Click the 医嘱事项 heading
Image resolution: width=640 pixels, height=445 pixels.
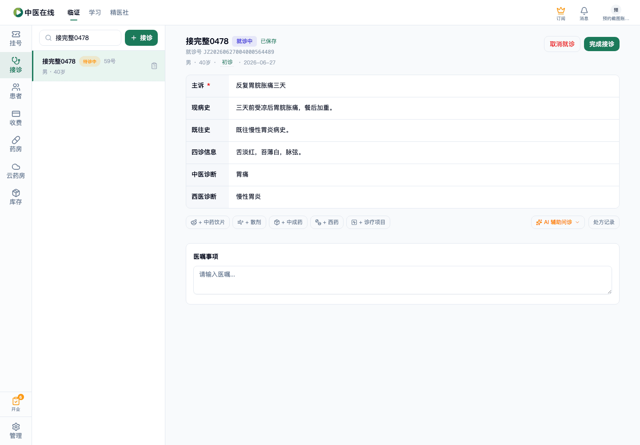click(x=206, y=257)
